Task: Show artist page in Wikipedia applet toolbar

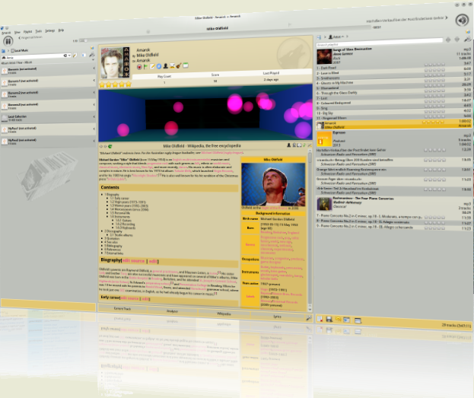Action: 288,145
